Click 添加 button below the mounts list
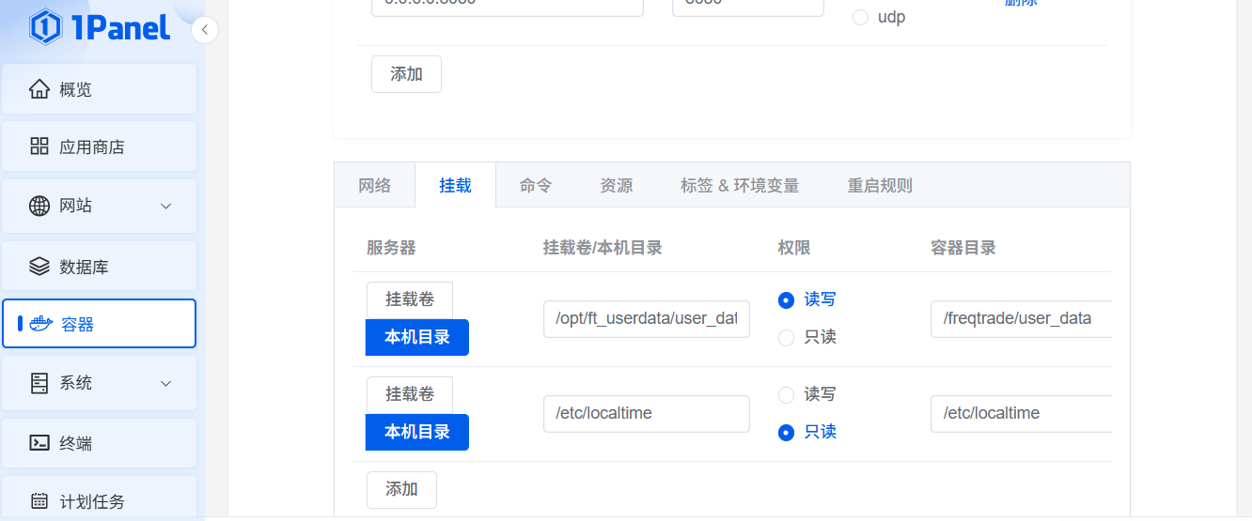Screen dimensions: 1252x521 pos(401,489)
